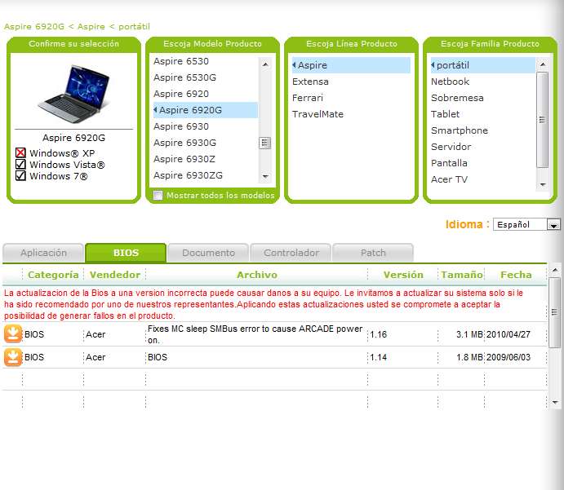Click Aspire 6920G breadcrumb link
Image resolution: width=564 pixels, height=490 pixels.
click(x=34, y=27)
